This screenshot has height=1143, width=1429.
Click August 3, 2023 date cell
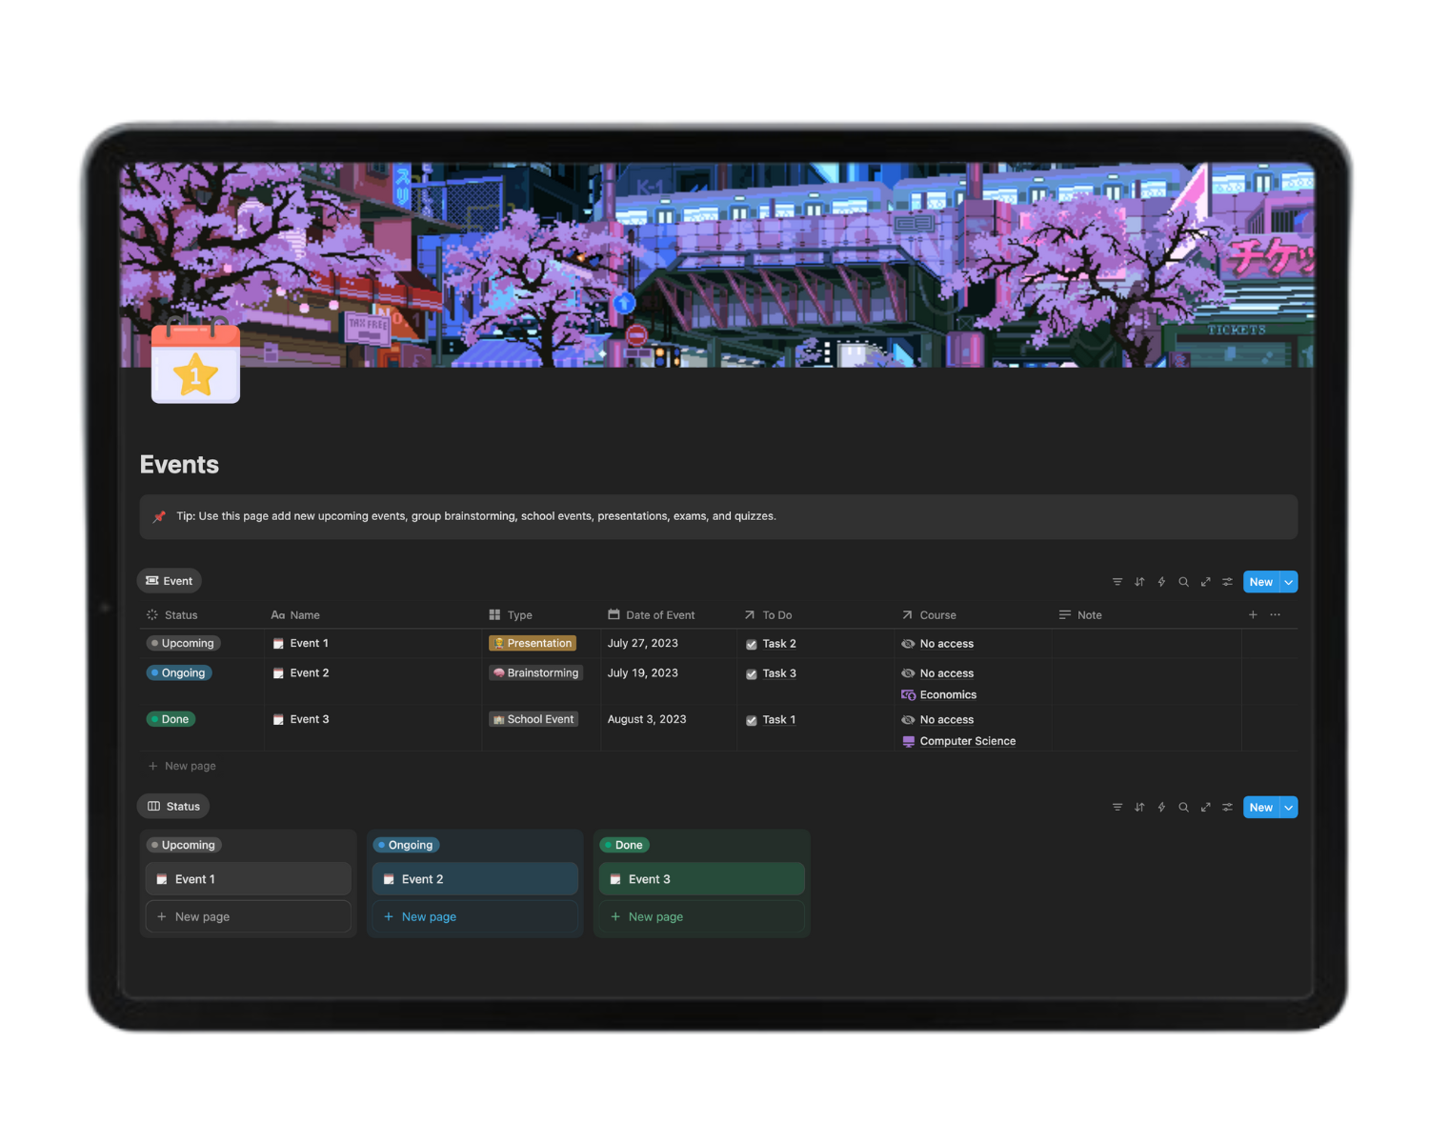click(647, 720)
